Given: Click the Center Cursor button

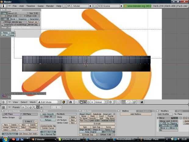Looking at the screenshot, I should [48, 128].
